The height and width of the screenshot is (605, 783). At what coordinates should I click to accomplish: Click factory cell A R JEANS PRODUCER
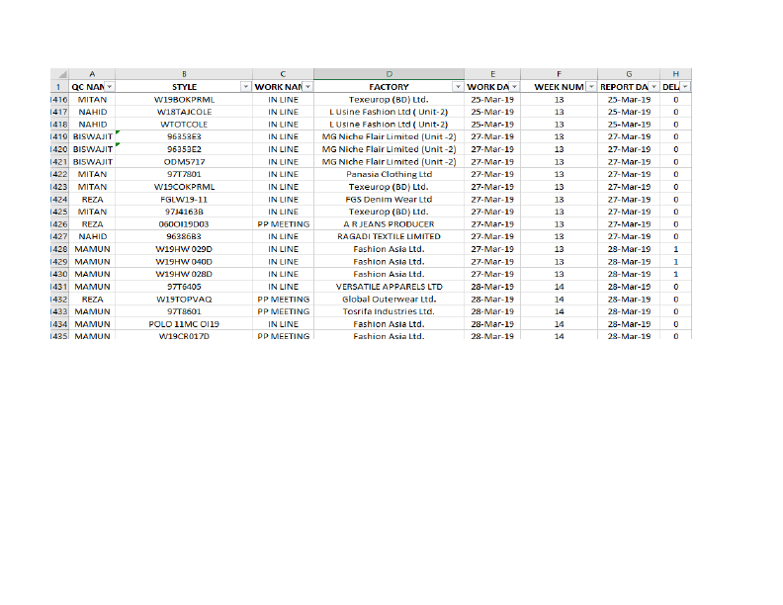(x=389, y=224)
